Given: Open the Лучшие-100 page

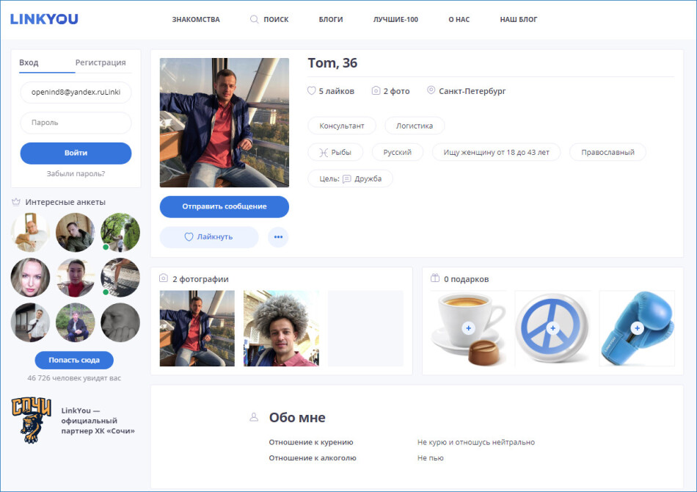Looking at the screenshot, I should click(x=395, y=20).
